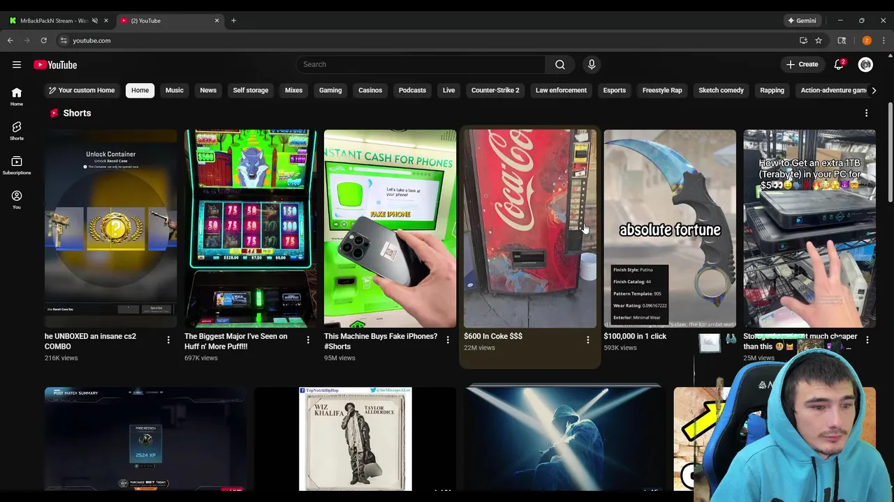Image resolution: width=894 pixels, height=502 pixels.
Task: Select the Counter-Strike 2 filter chip
Action: (495, 90)
